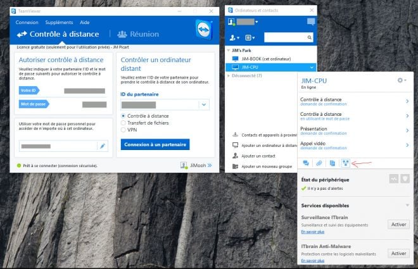Select the VPN radio button
Screen dimensions: 418x269
tap(123, 130)
